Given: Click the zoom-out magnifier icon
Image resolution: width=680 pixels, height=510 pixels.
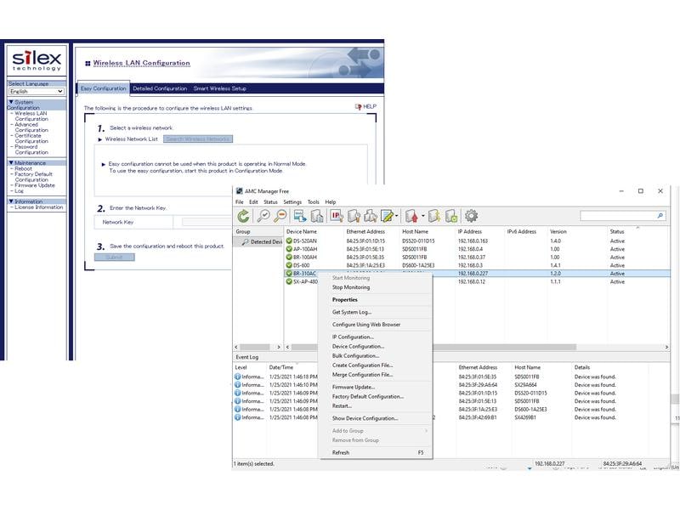Looking at the screenshot, I should click(x=281, y=215).
